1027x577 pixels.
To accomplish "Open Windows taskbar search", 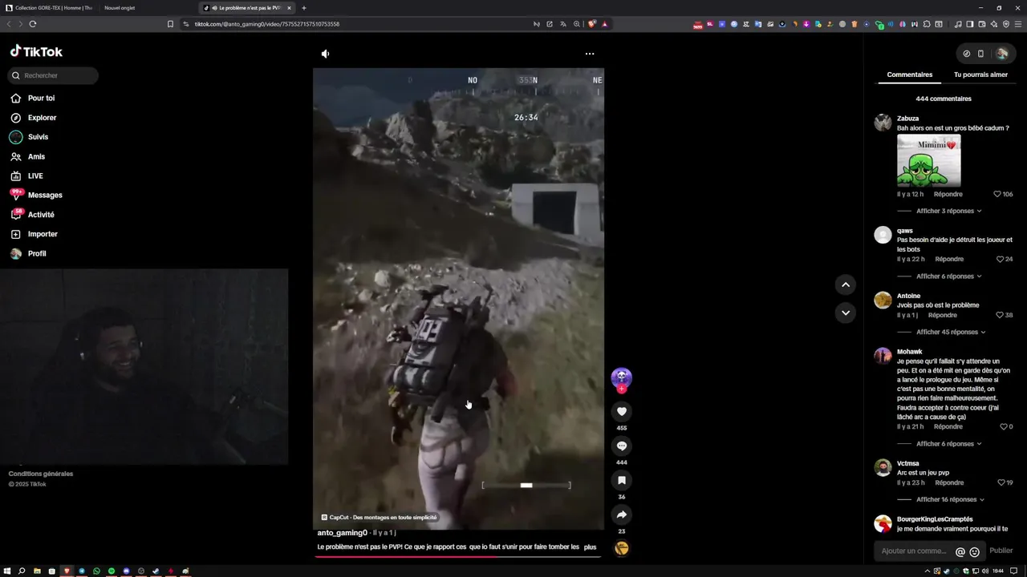I will coord(22,571).
